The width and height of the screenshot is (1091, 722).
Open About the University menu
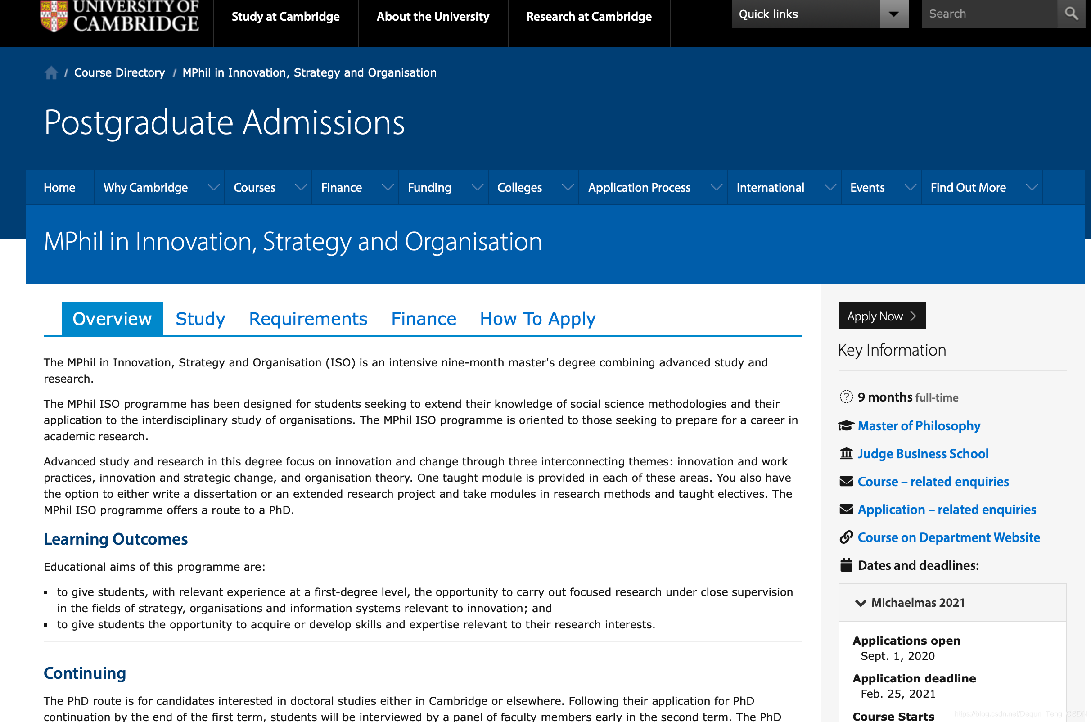click(433, 17)
